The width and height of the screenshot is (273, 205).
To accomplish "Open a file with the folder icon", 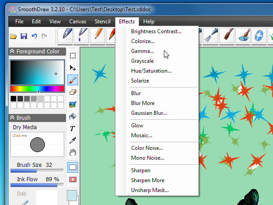I will click(x=13, y=36).
